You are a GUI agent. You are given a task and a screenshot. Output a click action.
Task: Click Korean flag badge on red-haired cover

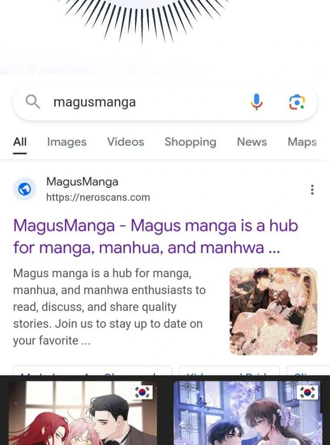[x=142, y=393]
